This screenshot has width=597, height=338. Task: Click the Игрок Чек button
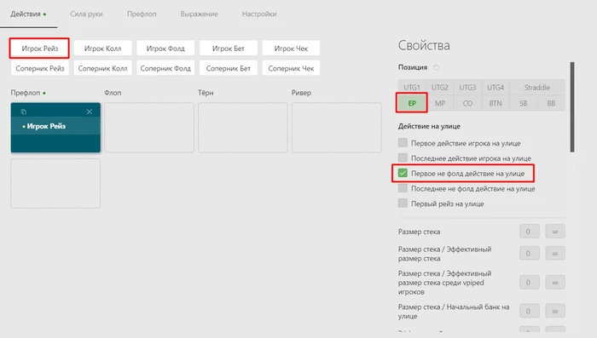[291, 49]
